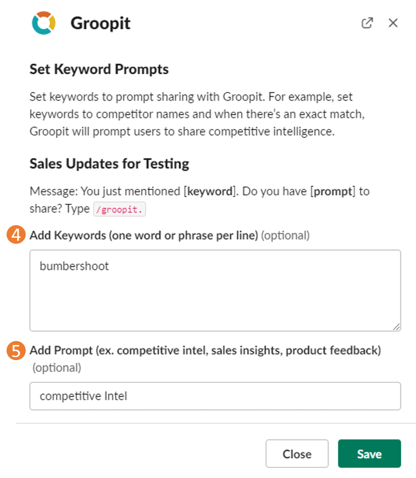
Task: Click the Add Prompt input showing competitive Intel
Action: 215,396
